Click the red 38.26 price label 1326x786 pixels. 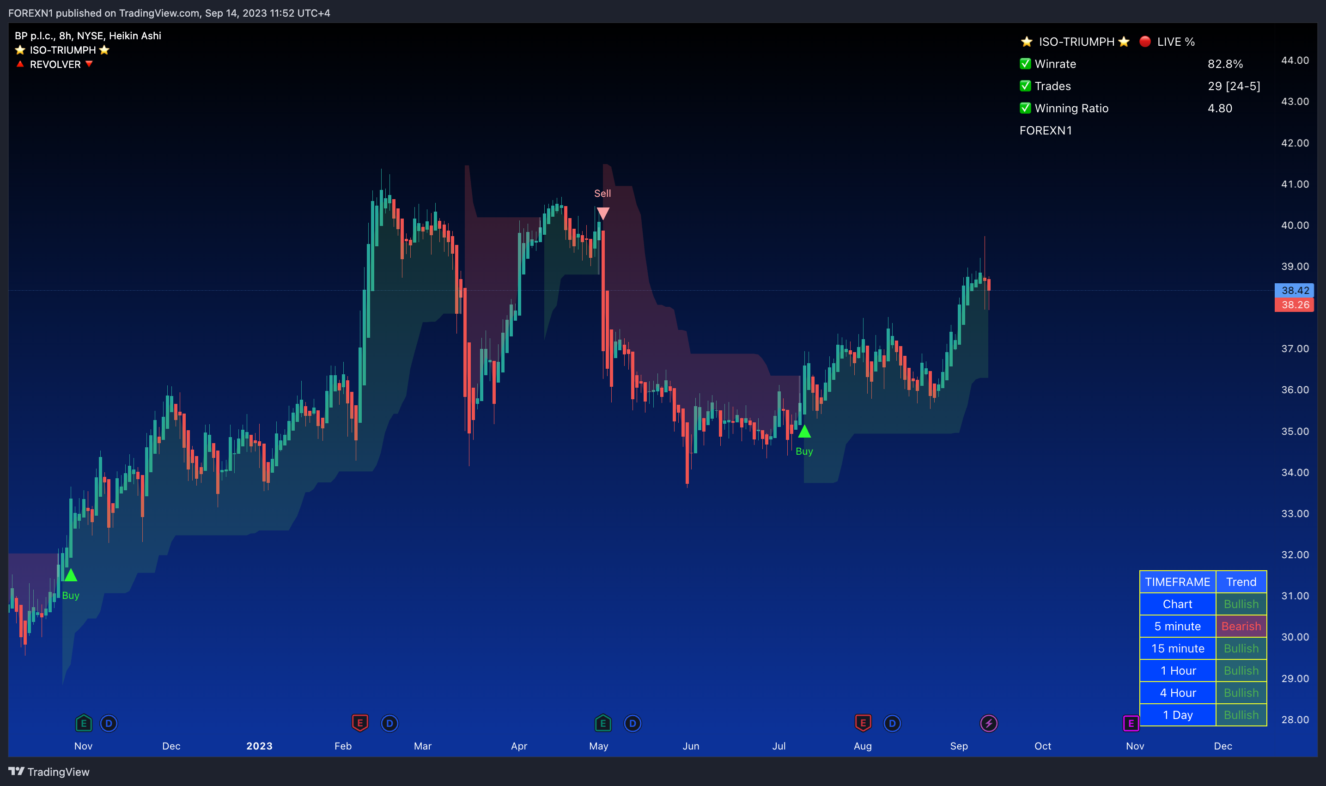tap(1294, 305)
